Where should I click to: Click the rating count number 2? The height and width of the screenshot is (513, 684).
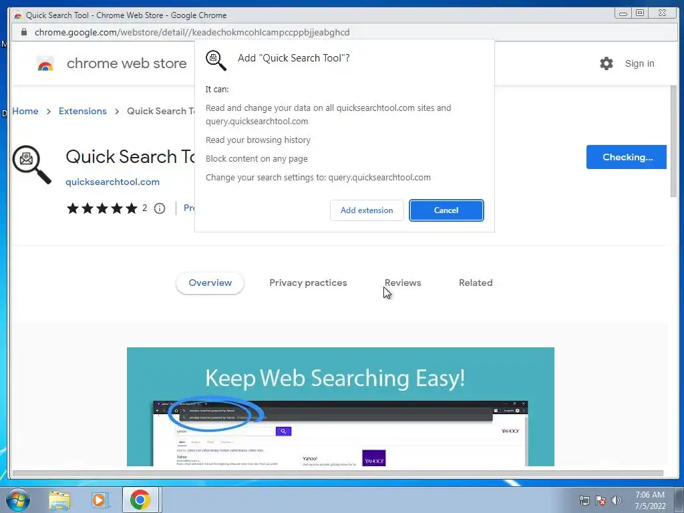click(x=144, y=208)
